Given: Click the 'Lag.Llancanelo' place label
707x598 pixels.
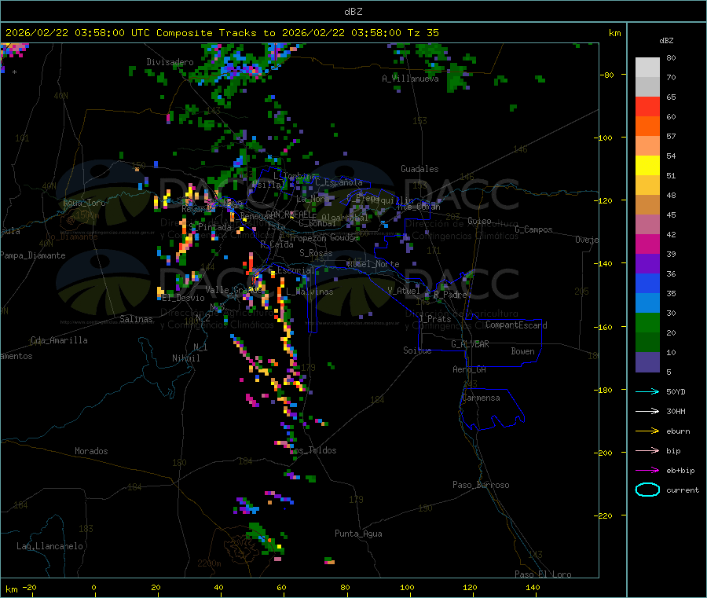Looking at the screenshot, I should (50, 546).
